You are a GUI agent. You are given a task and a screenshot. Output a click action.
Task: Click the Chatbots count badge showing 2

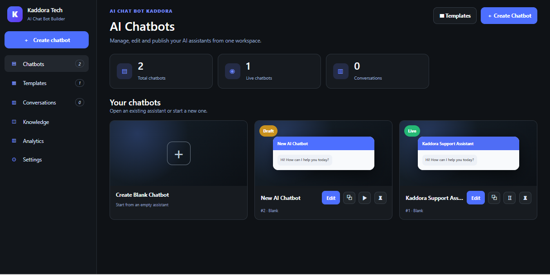click(x=80, y=64)
